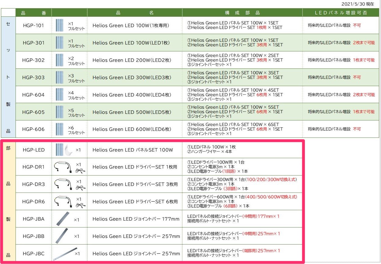
Task: Click the end joint bar image for HGP-JBC
Action: pos(63,253)
